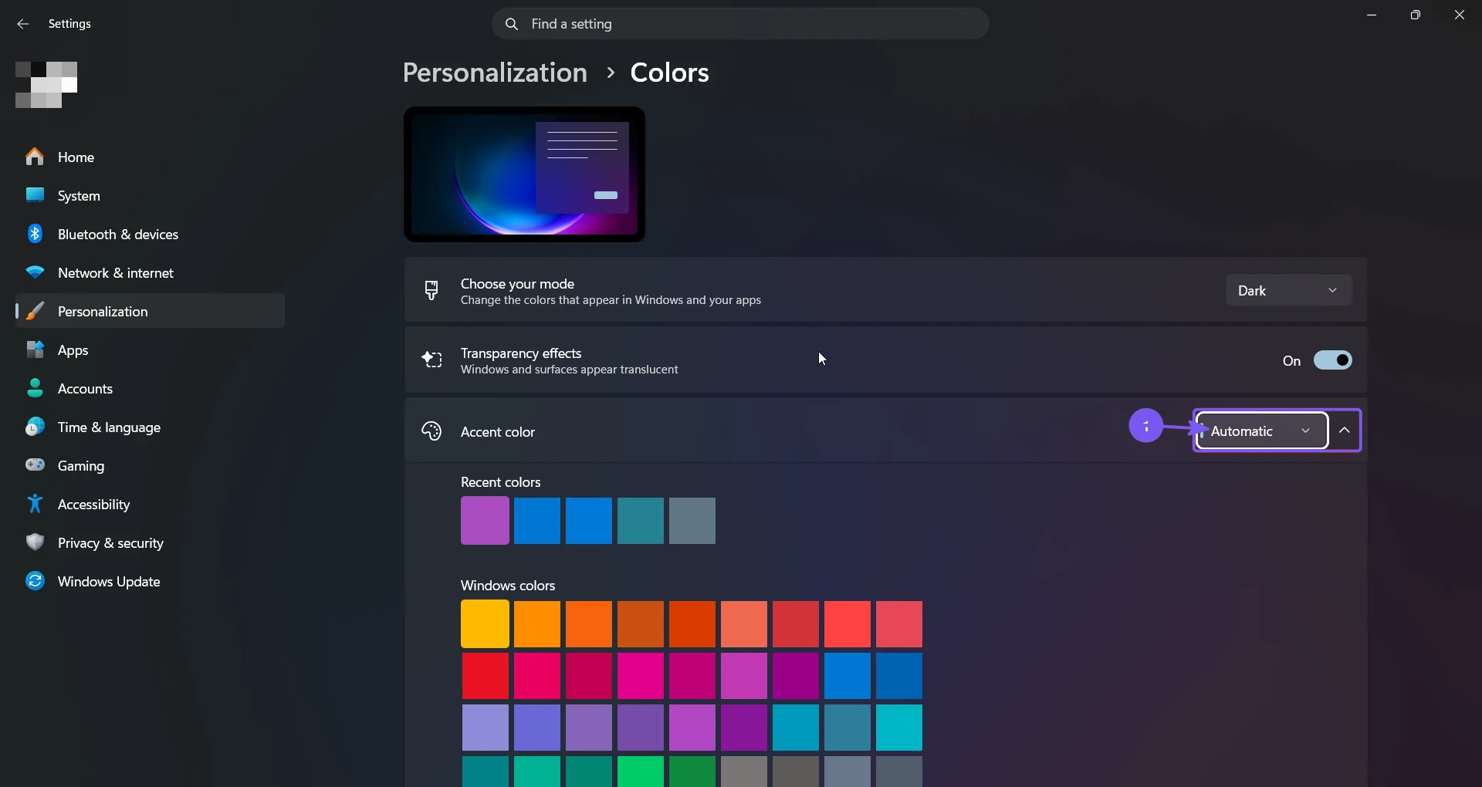Open Windows Update page
The width and height of the screenshot is (1482, 787).
[150, 581]
